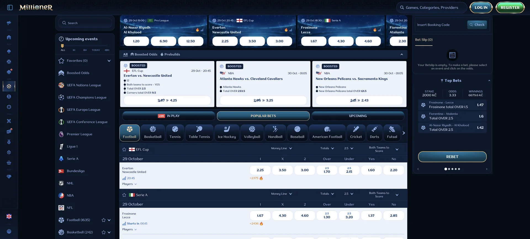The width and height of the screenshot is (530, 239).
Task: Click the REGISTER button
Action: 510,7
